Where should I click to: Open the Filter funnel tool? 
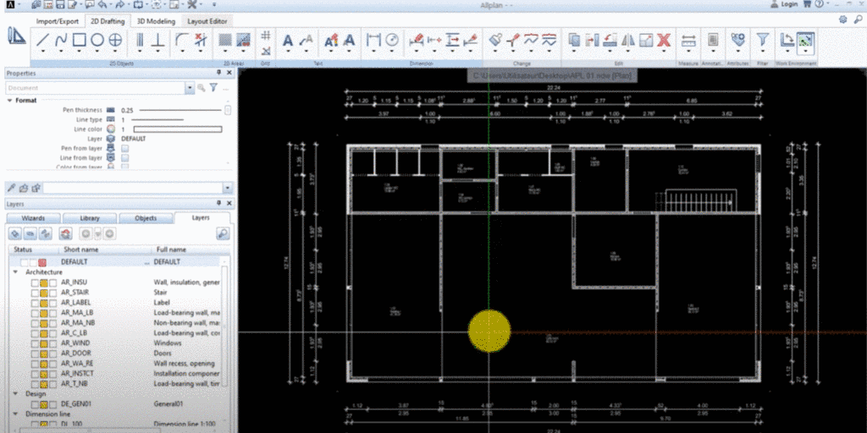(763, 40)
